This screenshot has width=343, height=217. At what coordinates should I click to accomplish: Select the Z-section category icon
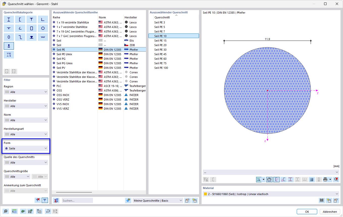[20, 37]
